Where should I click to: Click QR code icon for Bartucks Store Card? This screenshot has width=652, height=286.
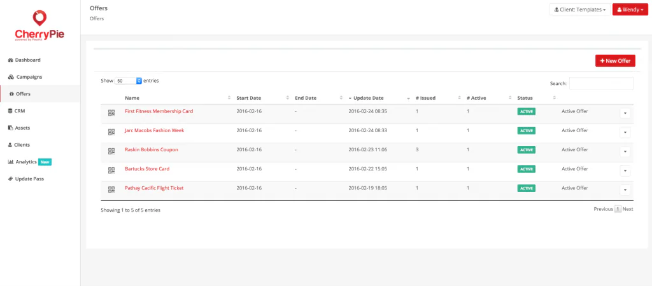pos(111,170)
